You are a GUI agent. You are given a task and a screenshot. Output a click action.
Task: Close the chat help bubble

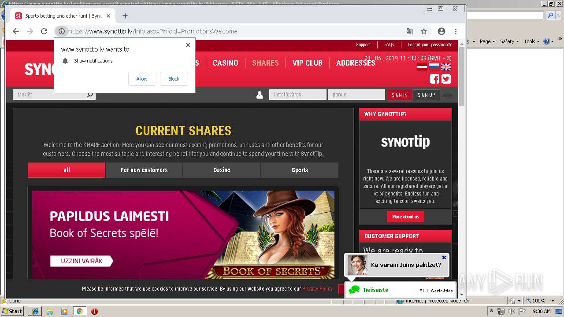coord(444,258)
